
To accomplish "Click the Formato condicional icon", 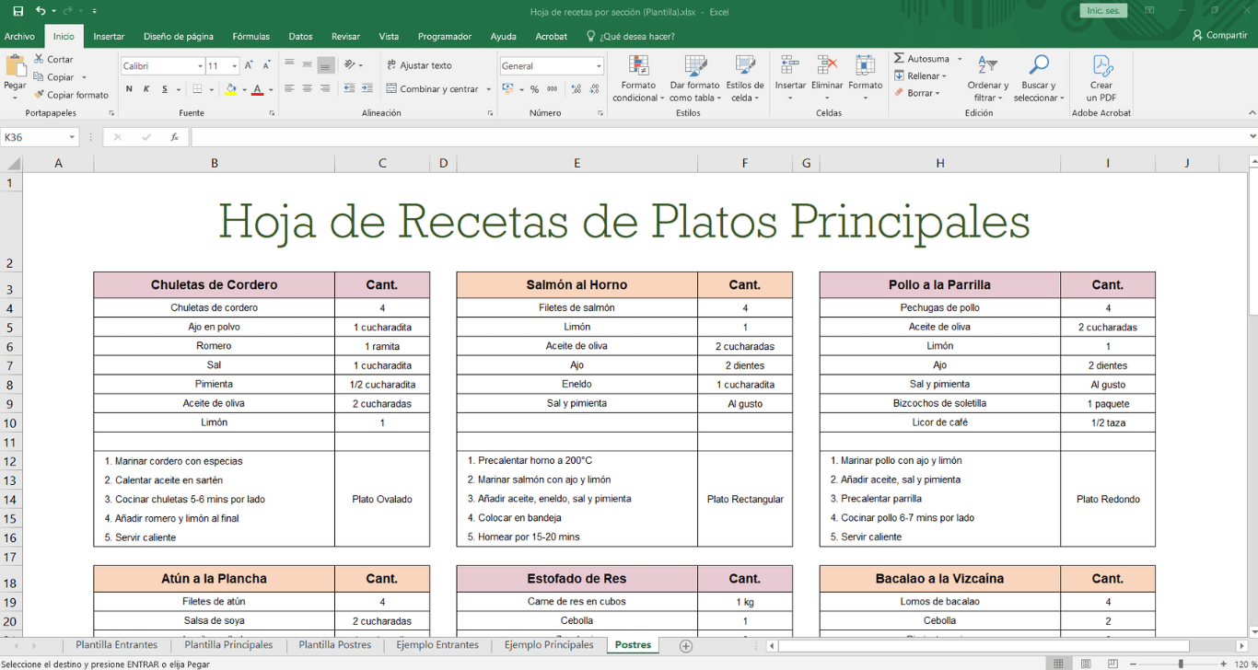I will pos(637,66).
